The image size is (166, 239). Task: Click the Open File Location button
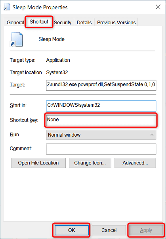click(x=38, y=163)
